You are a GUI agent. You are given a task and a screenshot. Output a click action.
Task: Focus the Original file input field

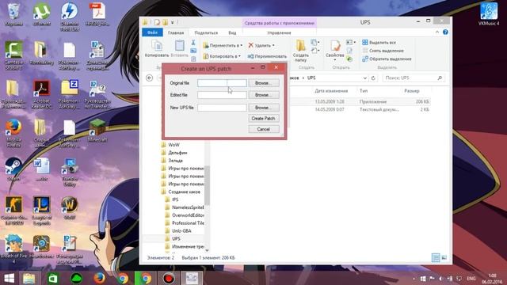pyautogui.click(x=222, y=83)
